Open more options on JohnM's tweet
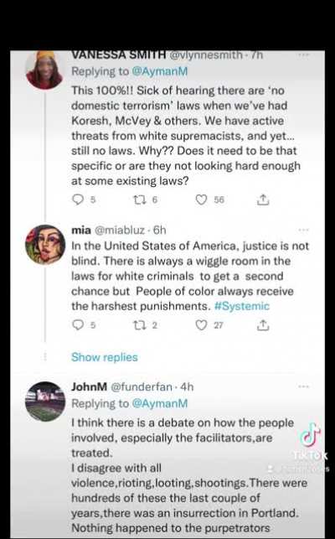The width and height of the screenshot is (335, 539). (x=303, y=386)
